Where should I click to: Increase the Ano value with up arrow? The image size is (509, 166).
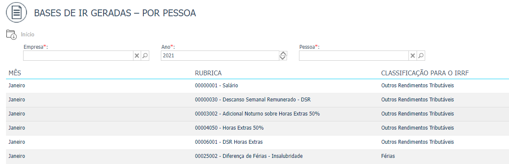283,53
